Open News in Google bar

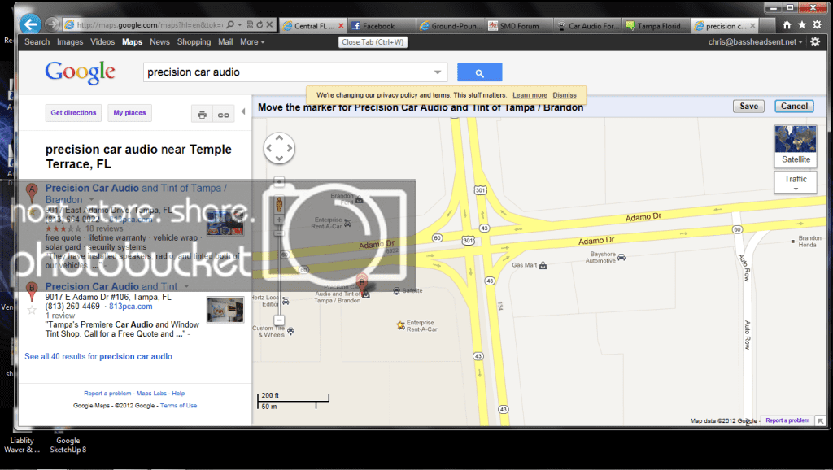click(x=159, y=42)
